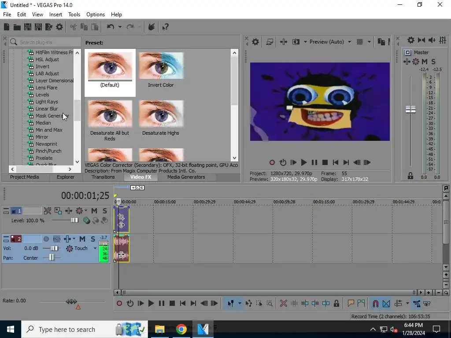451x338 pixels.
Task: Open the File menu
Action: click(x=7, y=15)
